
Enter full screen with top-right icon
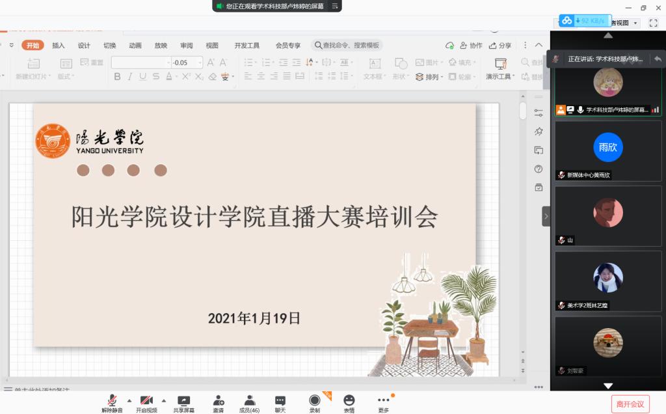[x=654, y=23]
